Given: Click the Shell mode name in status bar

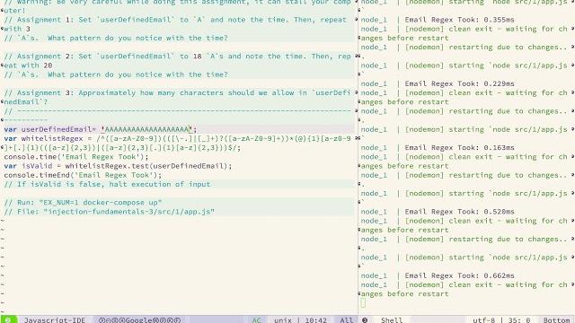Looking at the screenshot, I should 392,319.
